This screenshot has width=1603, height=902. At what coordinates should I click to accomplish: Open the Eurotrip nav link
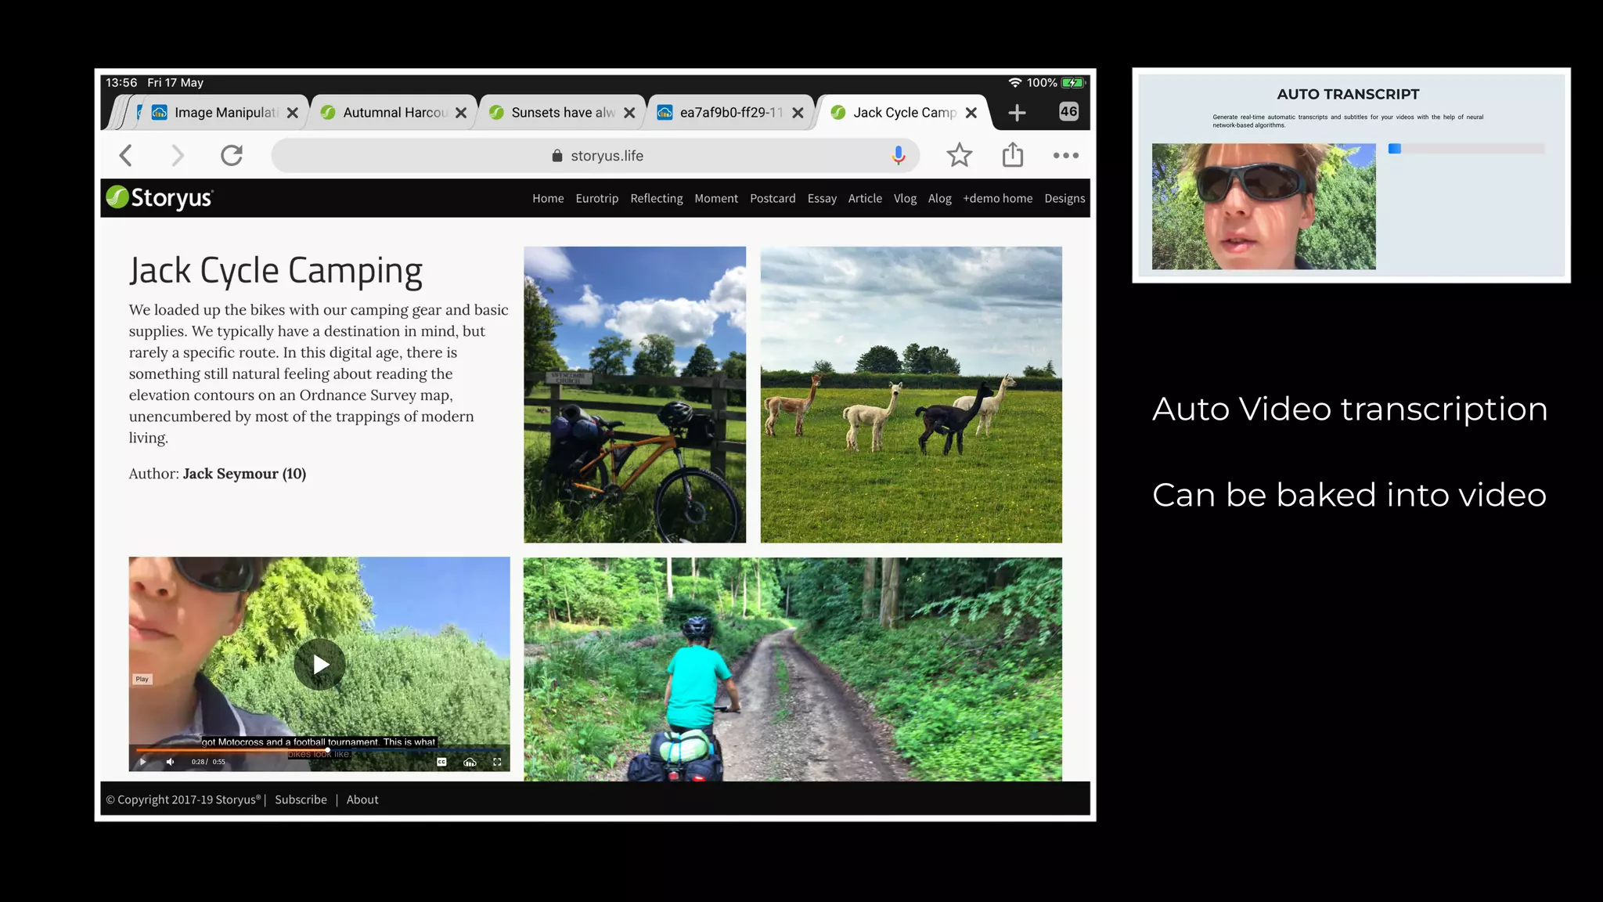click(x=596, y=198)
